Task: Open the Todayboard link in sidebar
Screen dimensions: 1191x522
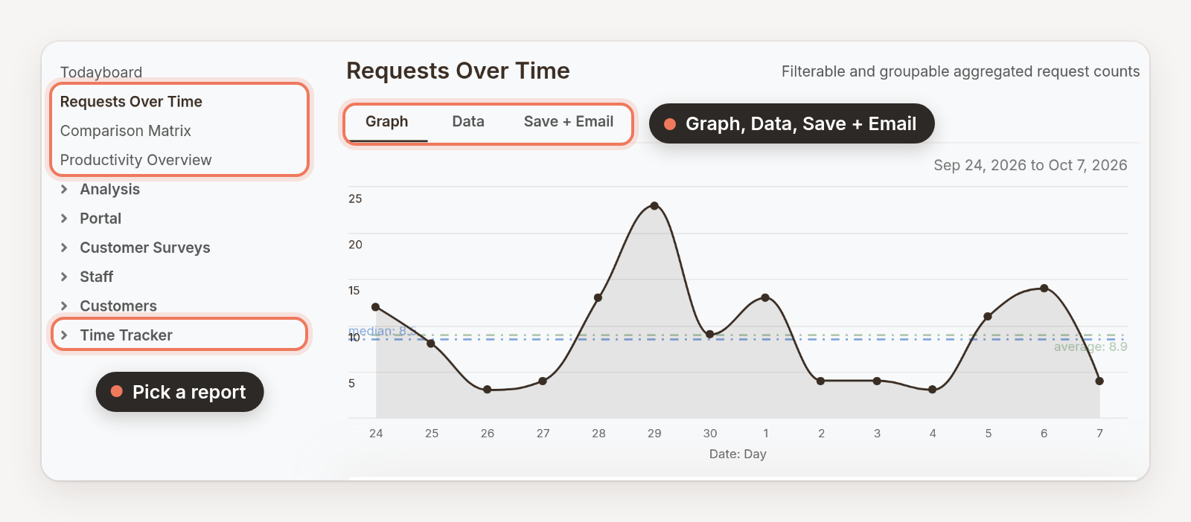Action: click(101, 72)
